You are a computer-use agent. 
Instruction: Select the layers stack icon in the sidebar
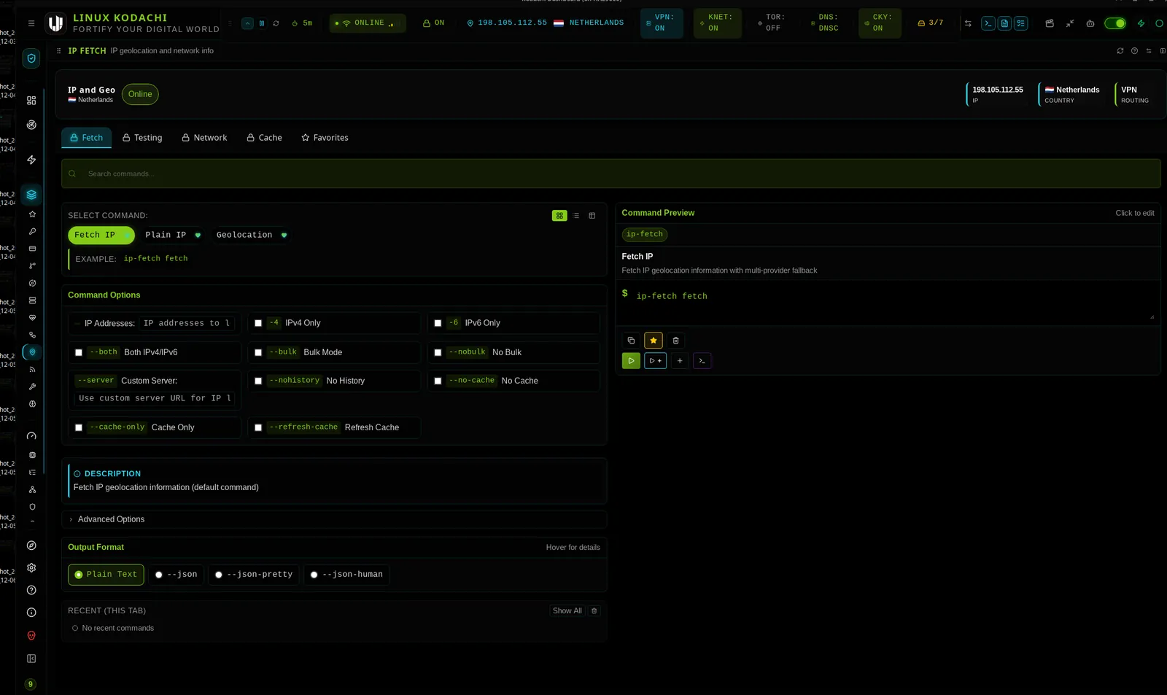point(31,195)
